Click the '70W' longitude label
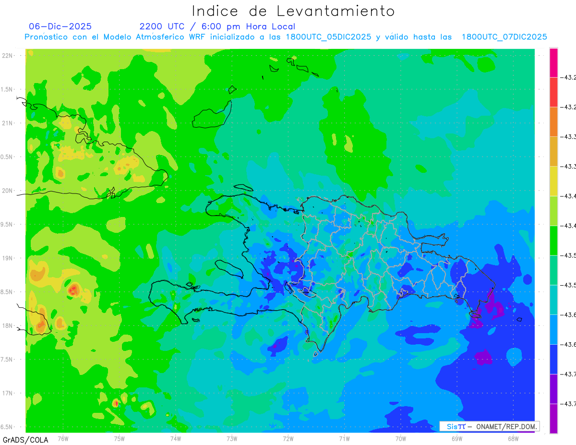Image resolution: width=576 pixels, height=445 pixels. (x=401, y=438)
